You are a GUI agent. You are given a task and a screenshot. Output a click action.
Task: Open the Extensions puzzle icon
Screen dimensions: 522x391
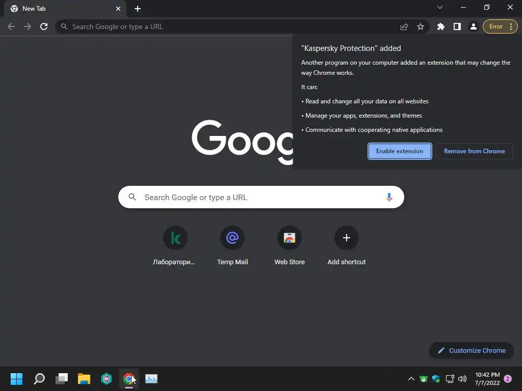coord(441,26)
